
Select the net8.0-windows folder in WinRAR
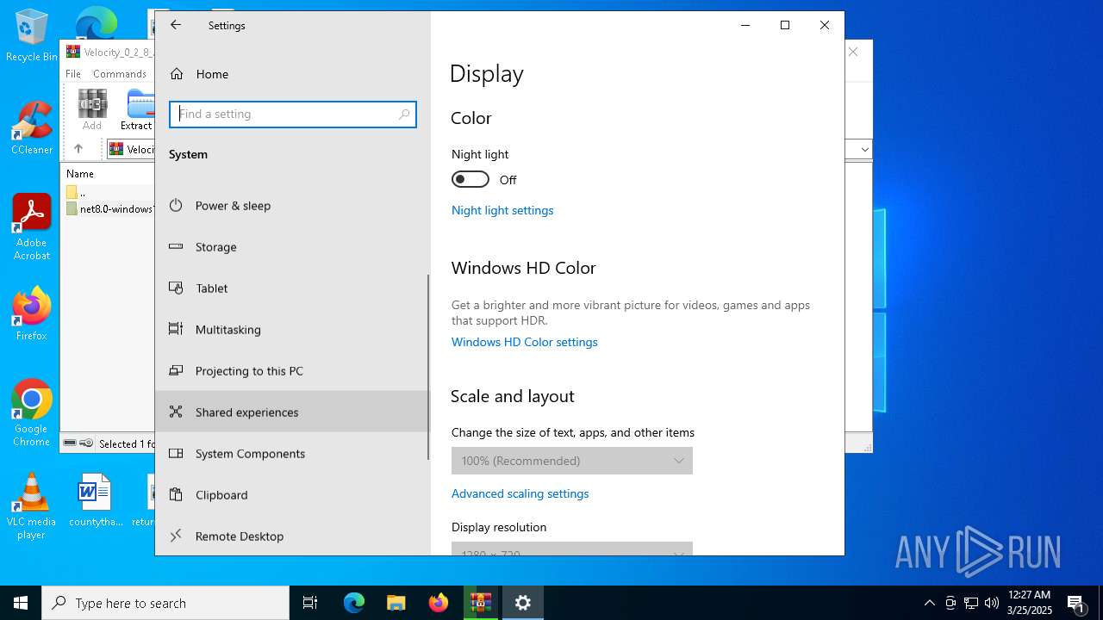tap(109, 208)
